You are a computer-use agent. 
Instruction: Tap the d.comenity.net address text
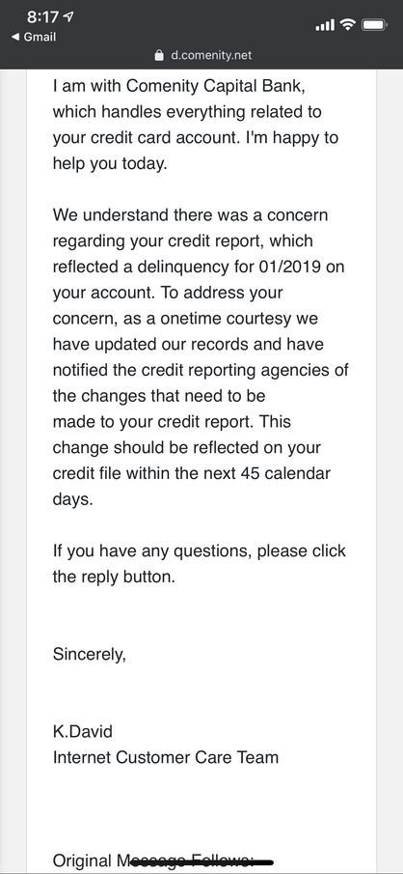pyautogui.click(x=211, y=55)
